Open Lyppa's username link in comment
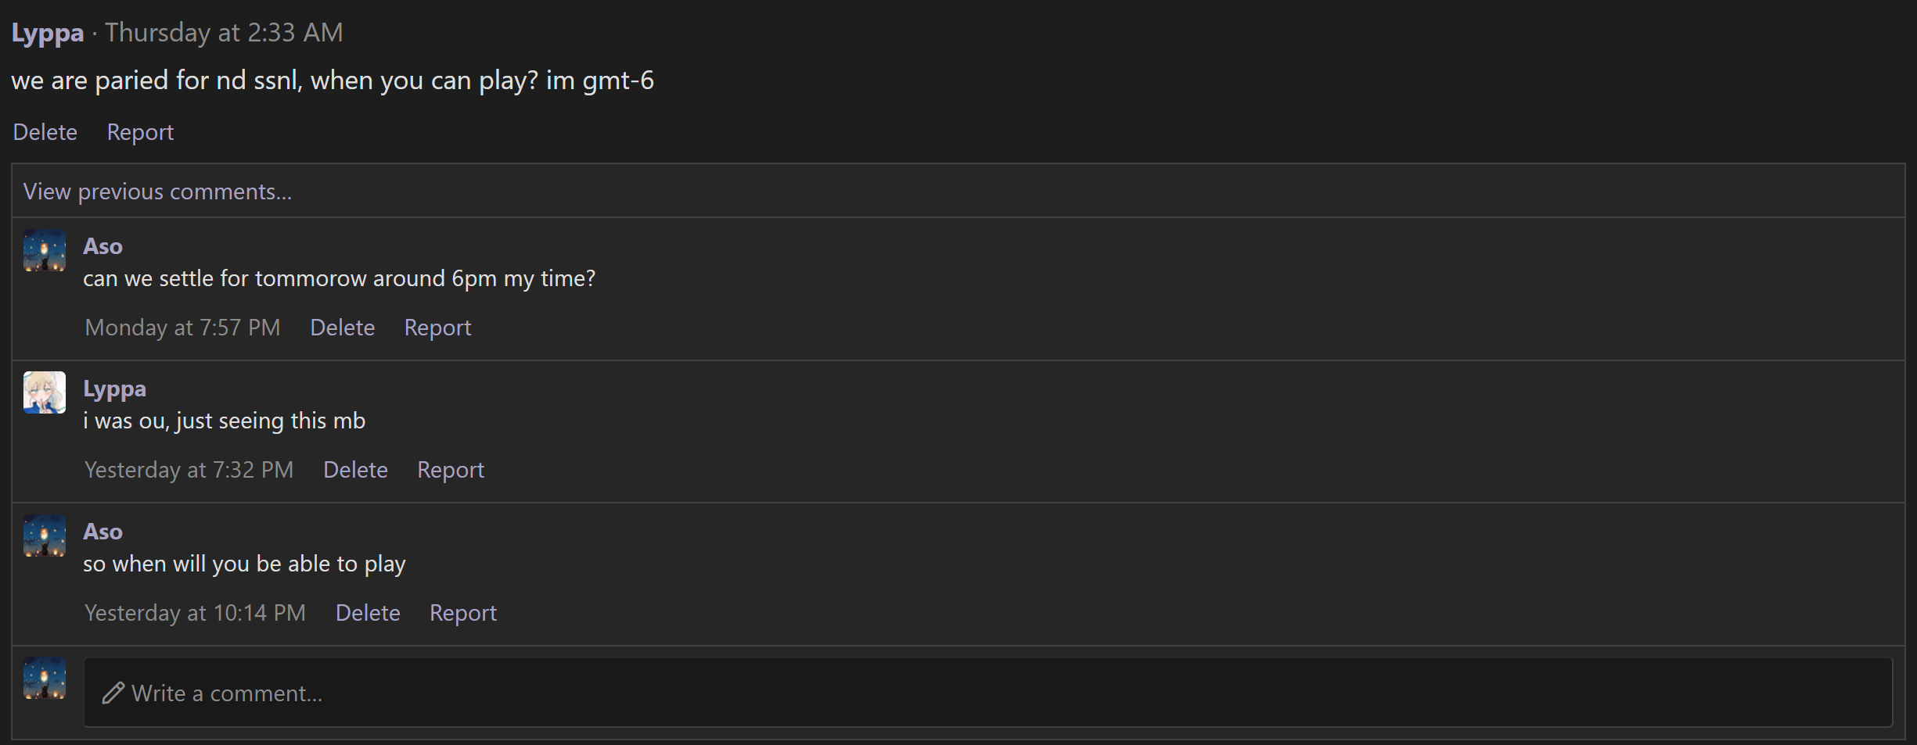Viewport: 1917px width, 745px height. click(x=114, y=389)
